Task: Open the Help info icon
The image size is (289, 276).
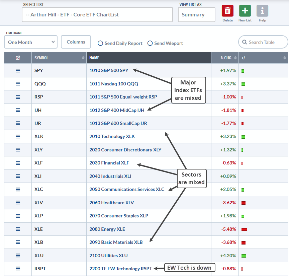Action: point(262,11)
